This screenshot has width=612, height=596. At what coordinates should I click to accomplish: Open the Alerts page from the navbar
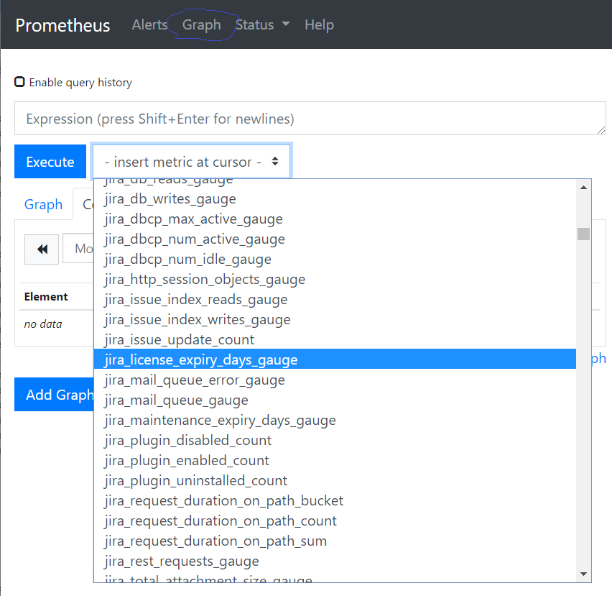149,24
